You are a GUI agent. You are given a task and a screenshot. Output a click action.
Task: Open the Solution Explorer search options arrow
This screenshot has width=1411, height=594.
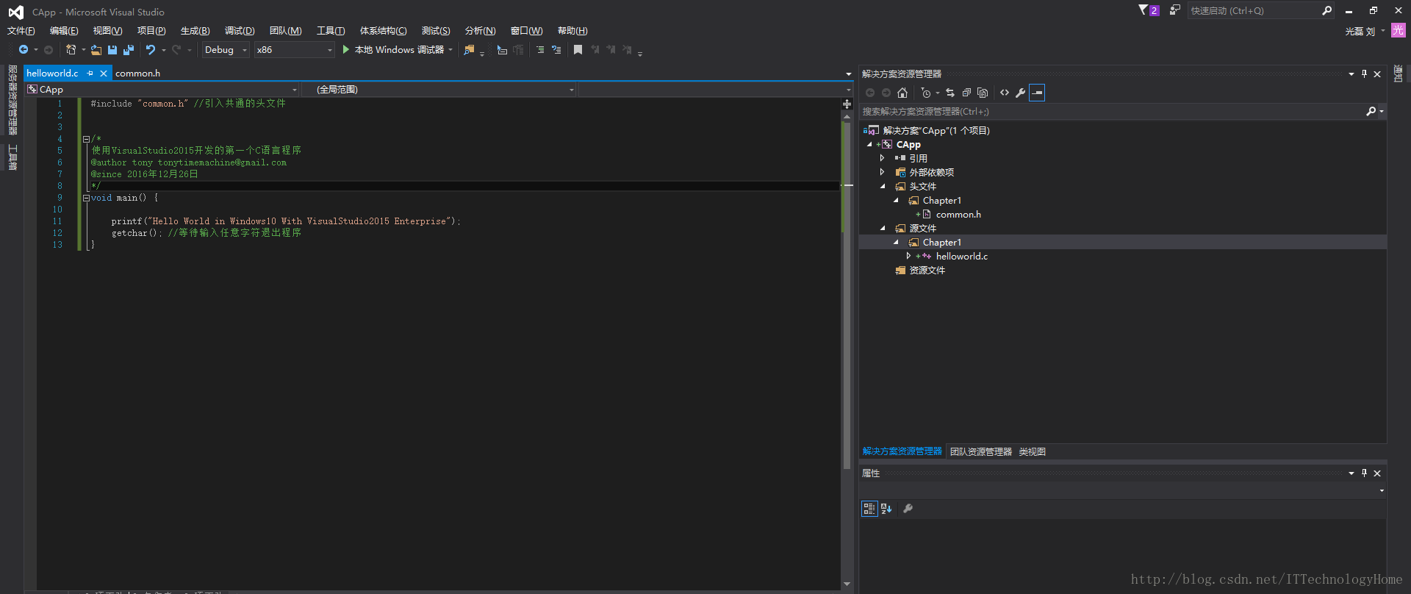coord(1382,112)
